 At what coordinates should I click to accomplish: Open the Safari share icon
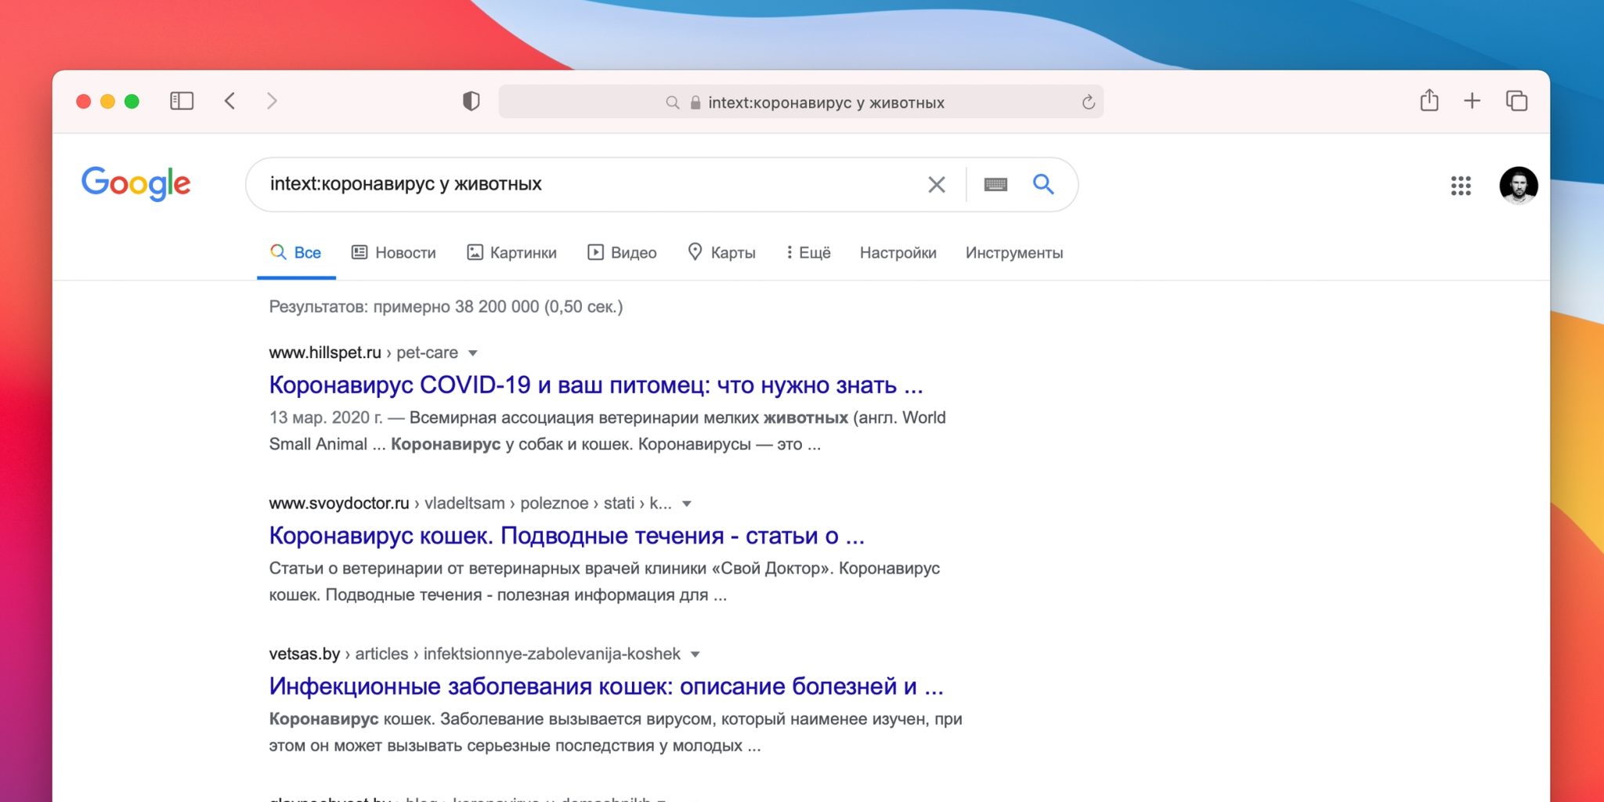click(x=1429, y=100)
